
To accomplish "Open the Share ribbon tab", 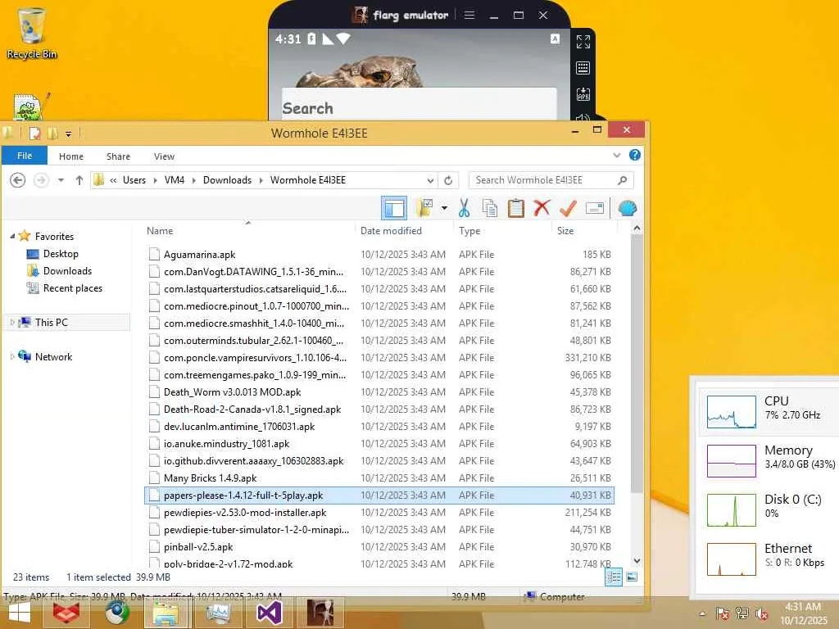I will pos(118,156).
